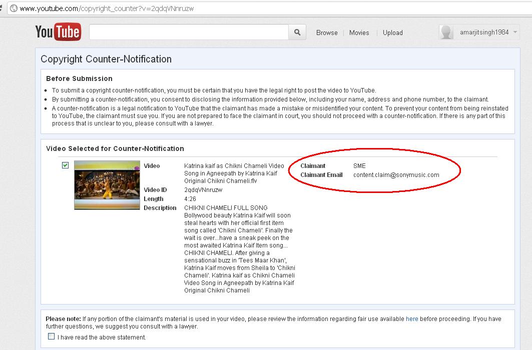532x350 pixels.
Task: Open the fair use 'here' link
Action: [412, 319]
